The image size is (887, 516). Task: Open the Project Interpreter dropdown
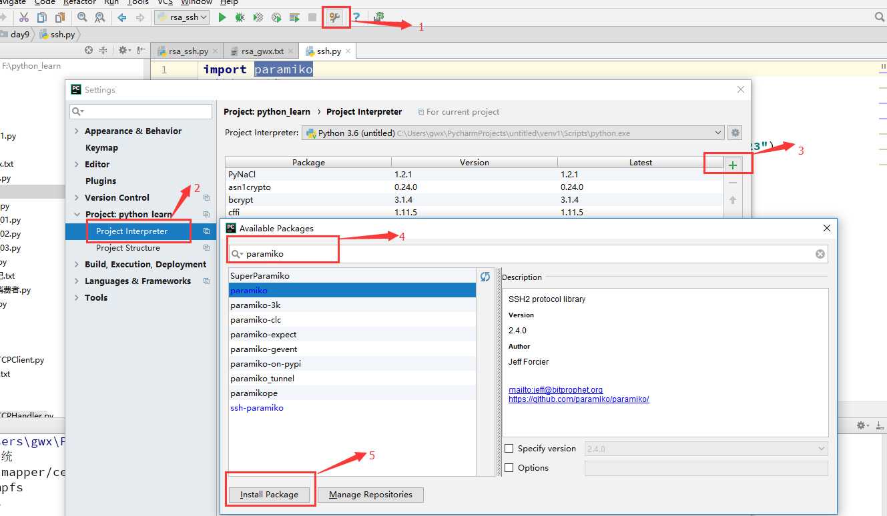pos(513,133)
